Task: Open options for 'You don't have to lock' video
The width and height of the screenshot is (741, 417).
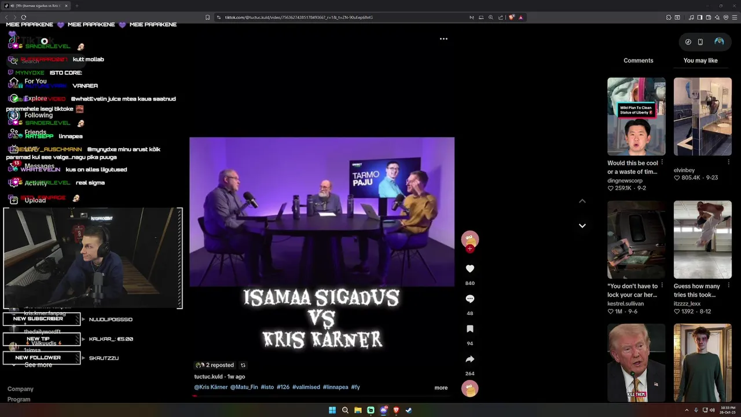Action: 662,286
